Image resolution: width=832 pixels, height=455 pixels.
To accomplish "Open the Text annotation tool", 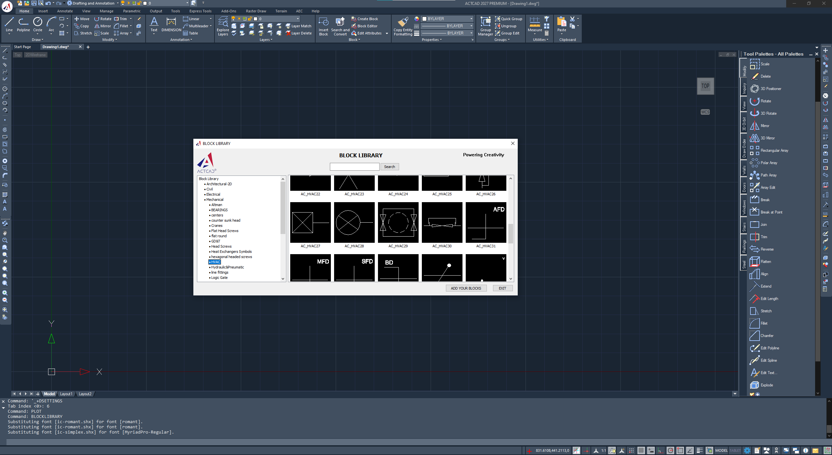I will (x=154, y=24).
